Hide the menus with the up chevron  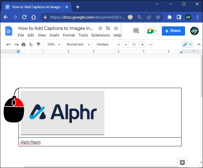pos(199,45)
